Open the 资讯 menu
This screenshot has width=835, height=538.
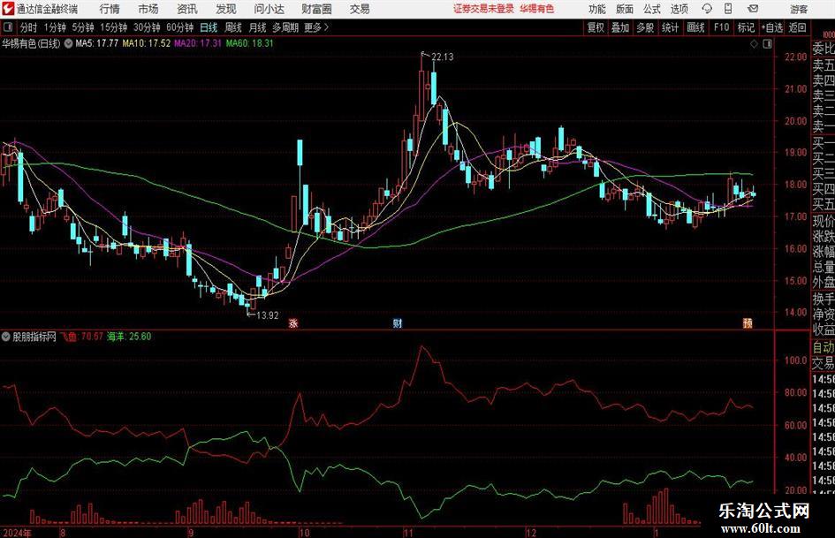point(187,9)
